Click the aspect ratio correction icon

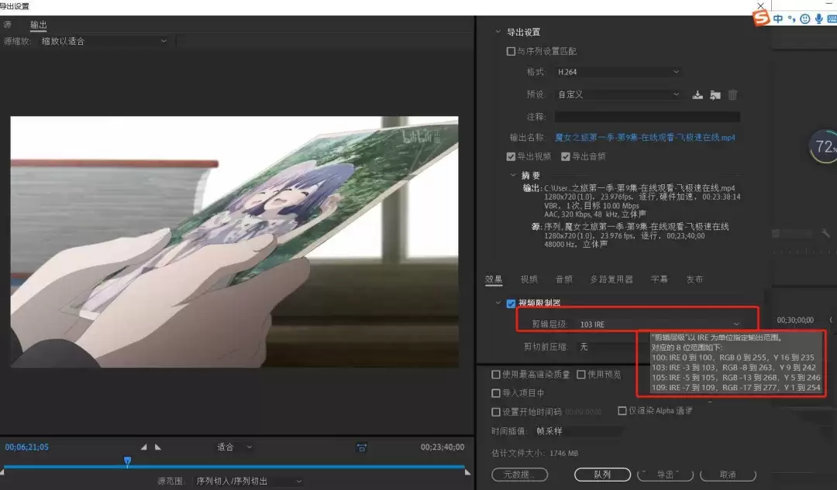(361, 447)
